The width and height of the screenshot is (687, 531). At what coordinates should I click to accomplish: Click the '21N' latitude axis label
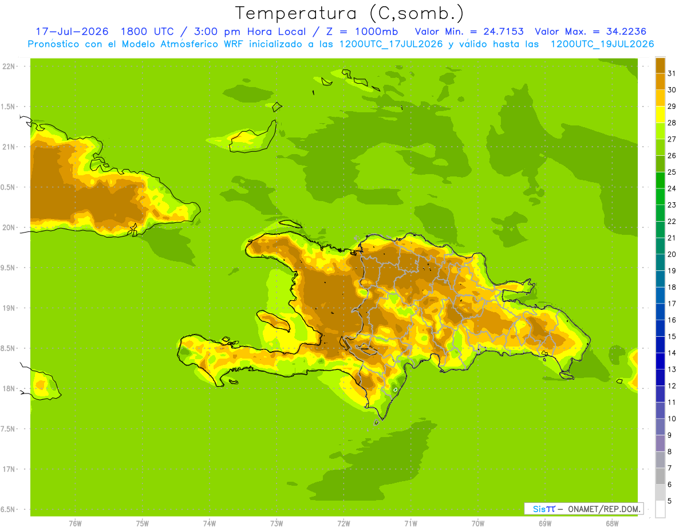9,147
